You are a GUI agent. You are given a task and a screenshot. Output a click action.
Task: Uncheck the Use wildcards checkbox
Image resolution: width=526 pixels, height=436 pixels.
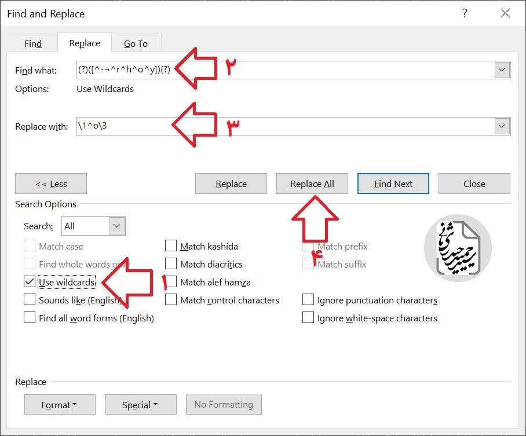pyautogui.click(x=30, y=282)
